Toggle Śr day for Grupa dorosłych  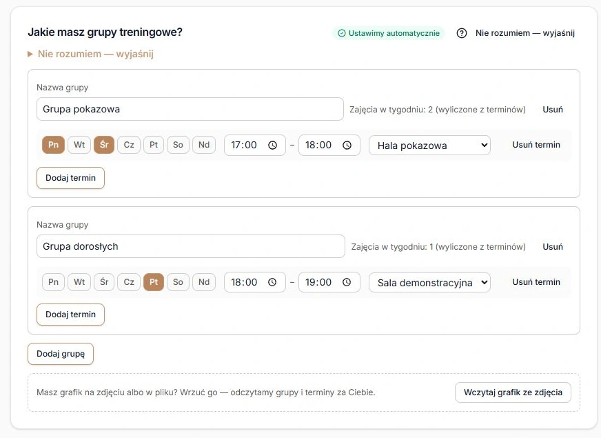pos(104,282)
